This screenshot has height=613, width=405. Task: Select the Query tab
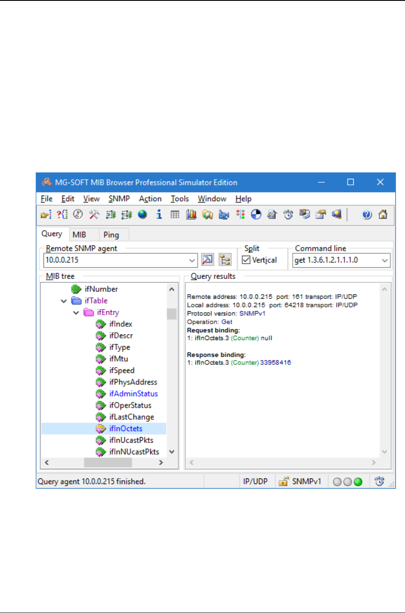(x=52, y=233)
